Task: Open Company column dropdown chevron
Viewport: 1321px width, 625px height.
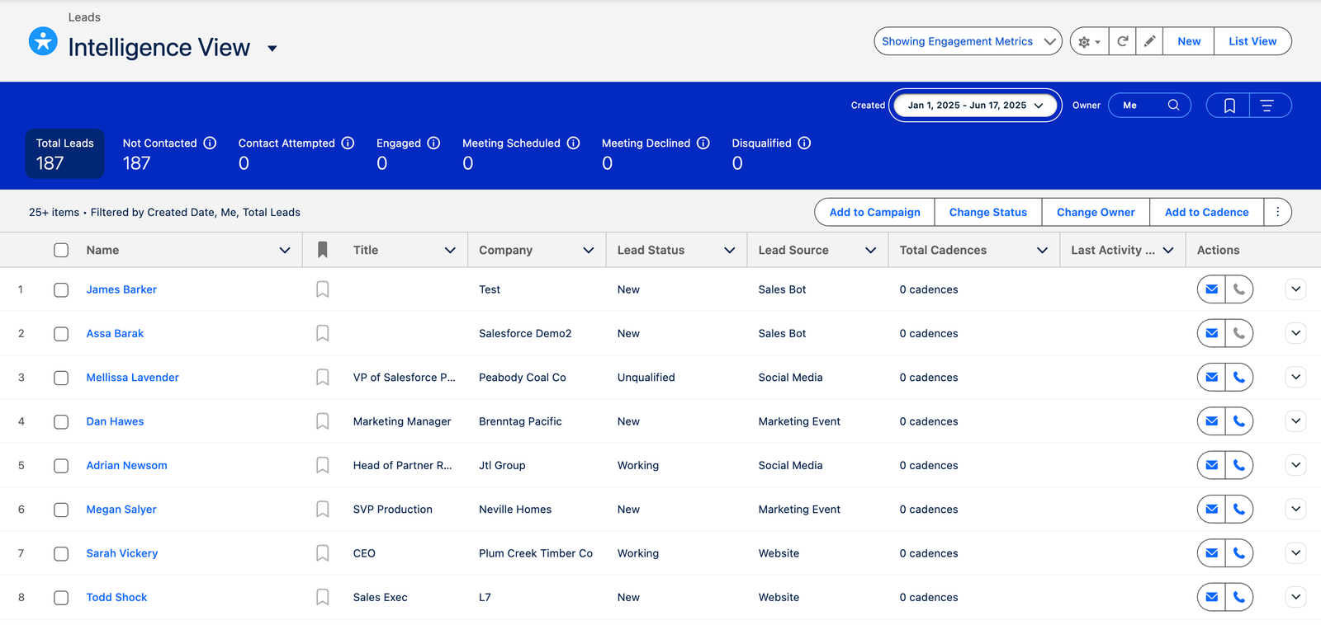Action: coord(589,250)
